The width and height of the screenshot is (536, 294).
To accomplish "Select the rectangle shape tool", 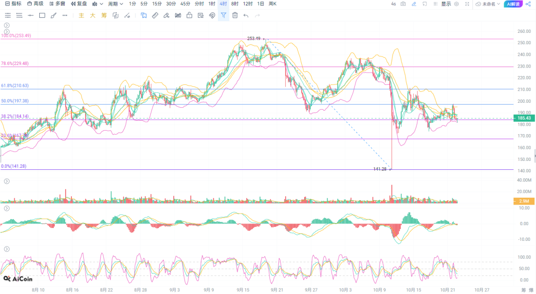I will [42, 15].
